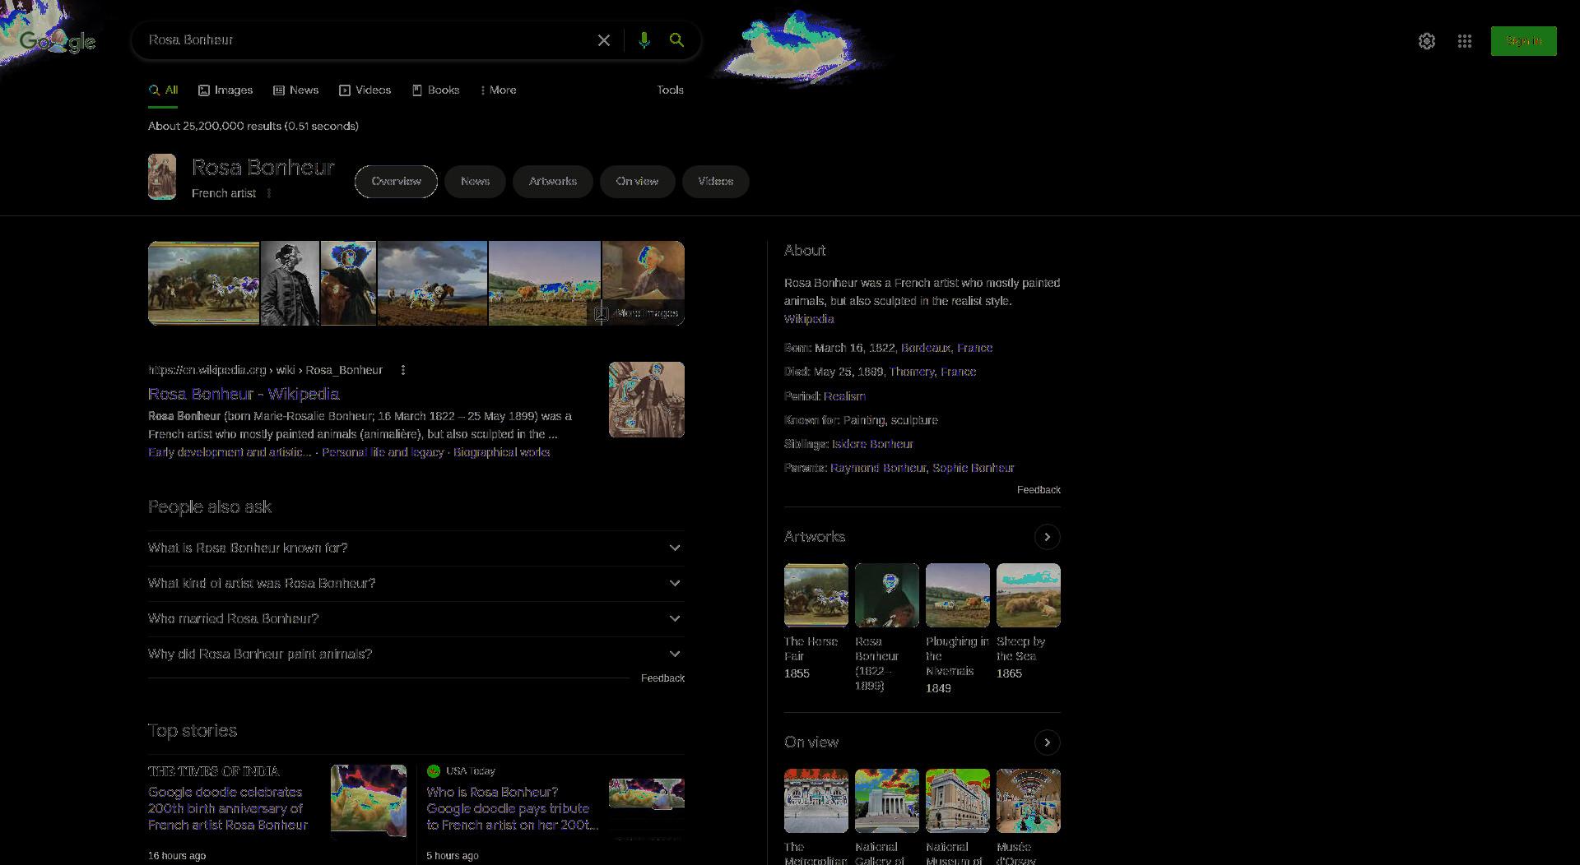Open Google settings gear icon

coord(1427,41)
